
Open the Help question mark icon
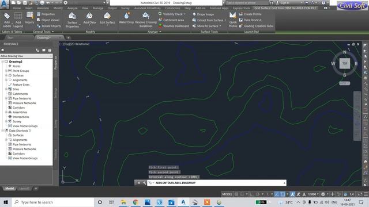tap(323, 3)
